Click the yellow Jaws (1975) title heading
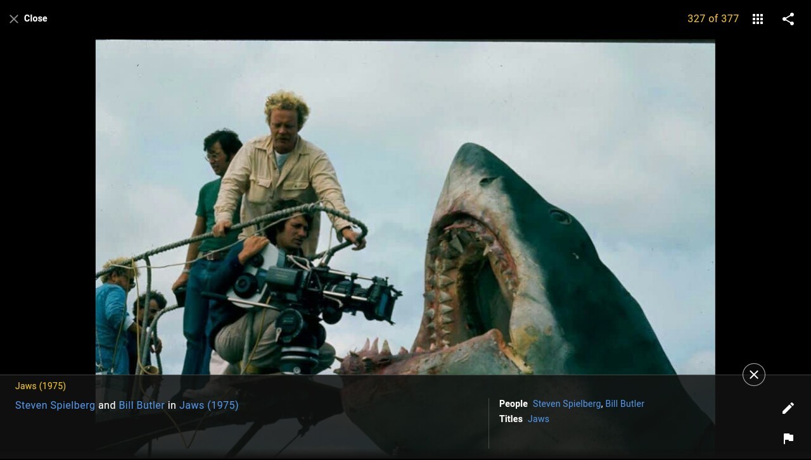The image size is (811, 460). click(41, 386)
